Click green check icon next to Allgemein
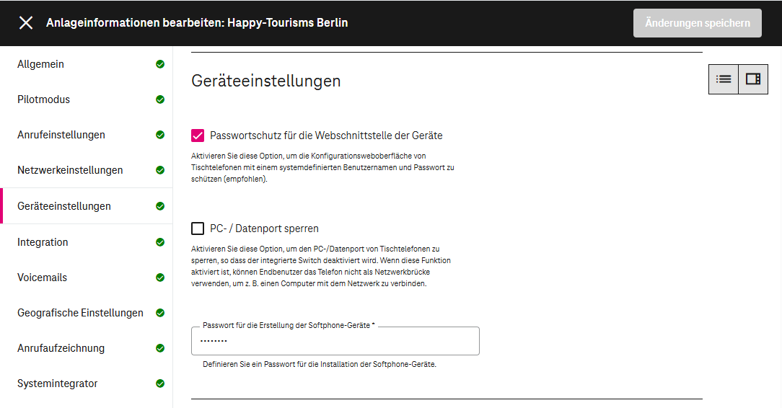The width and height of the screenshot is (782, 408). click(x=160, y=64)
